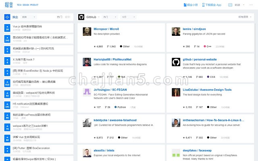This screenshot has height=161, width=258.
Task: Expand the 掘金 panel 前端 dropdown
Action: click(29, 17)
